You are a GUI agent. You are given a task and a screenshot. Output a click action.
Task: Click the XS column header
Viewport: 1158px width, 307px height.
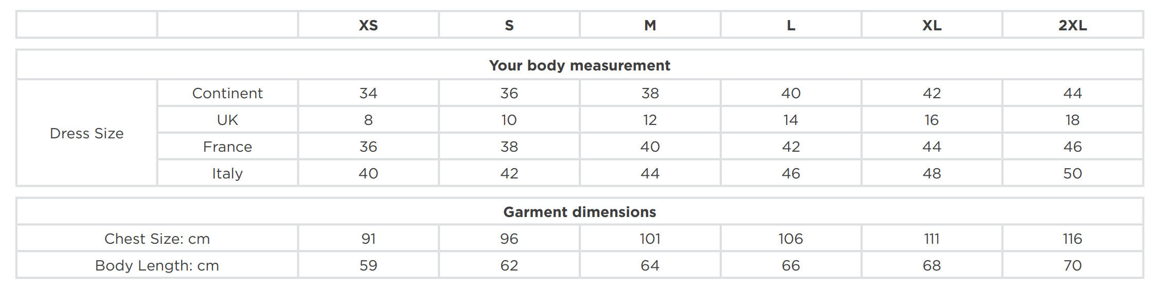[x=368, y=25]
